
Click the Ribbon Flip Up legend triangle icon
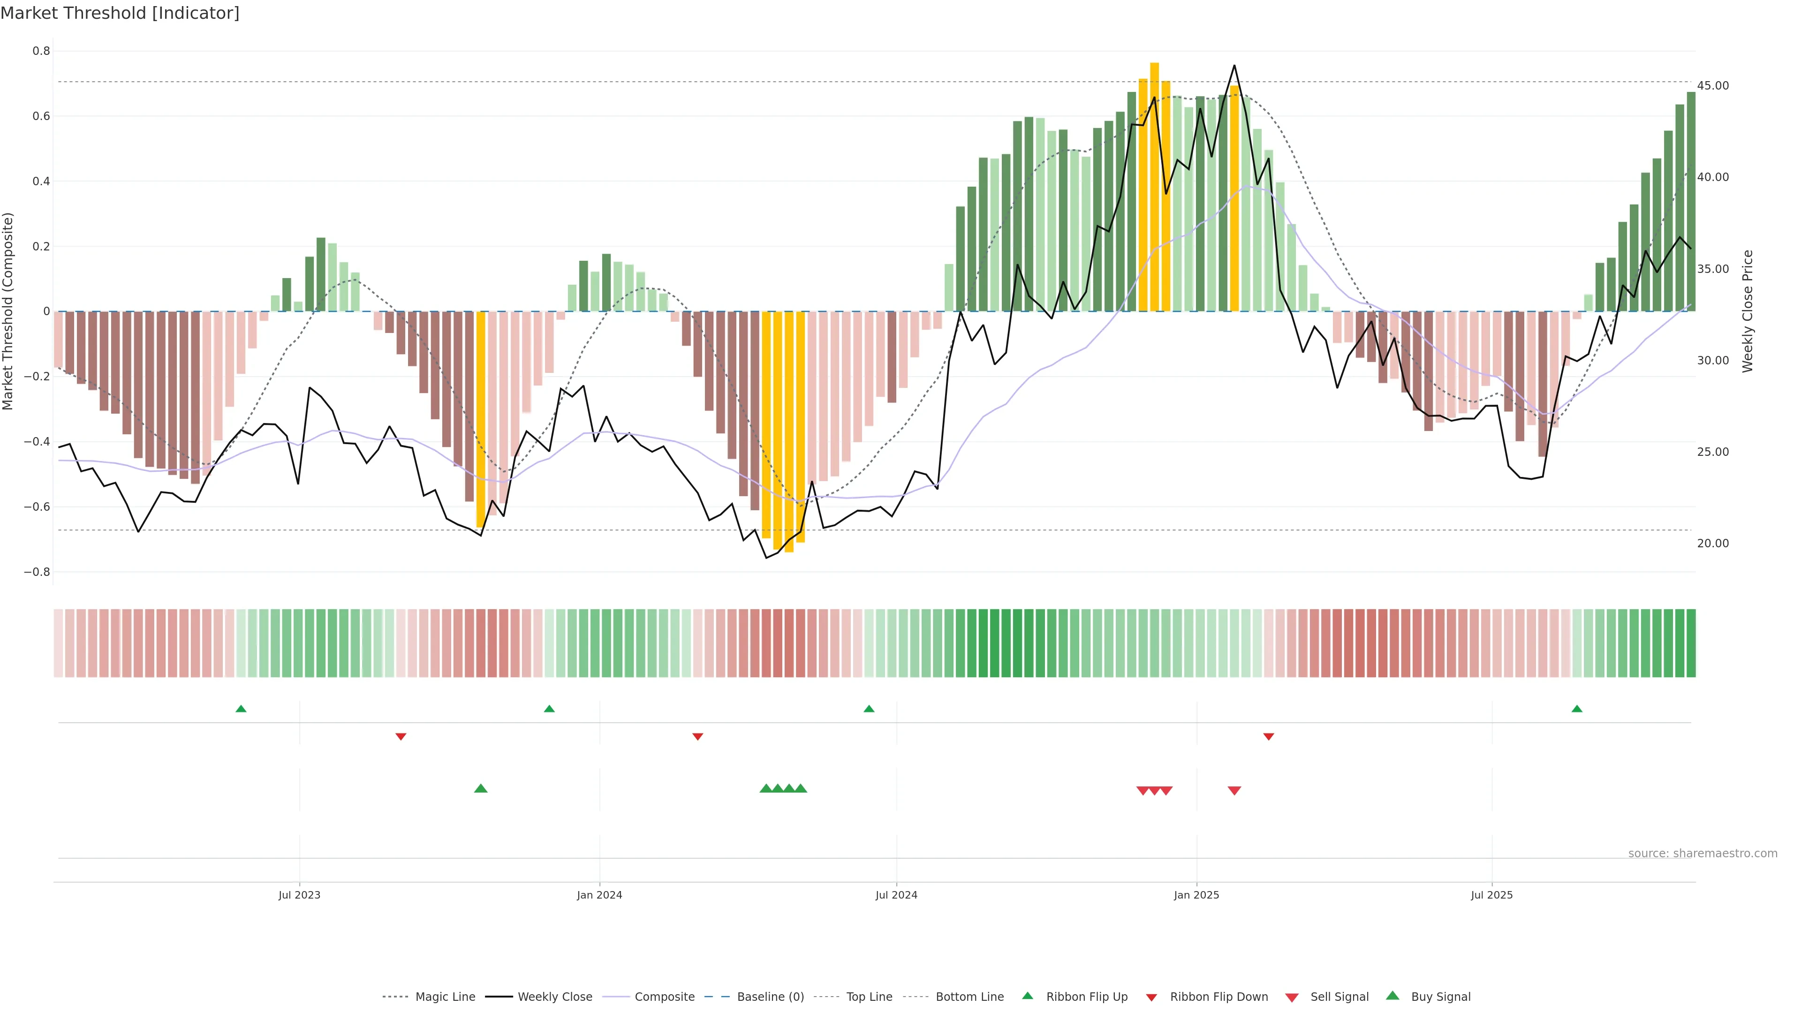1027,996
